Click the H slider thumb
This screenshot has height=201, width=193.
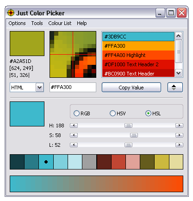128,126
